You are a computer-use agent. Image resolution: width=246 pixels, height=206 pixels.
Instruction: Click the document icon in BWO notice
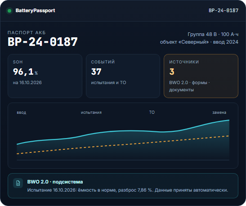pos(18,183)
